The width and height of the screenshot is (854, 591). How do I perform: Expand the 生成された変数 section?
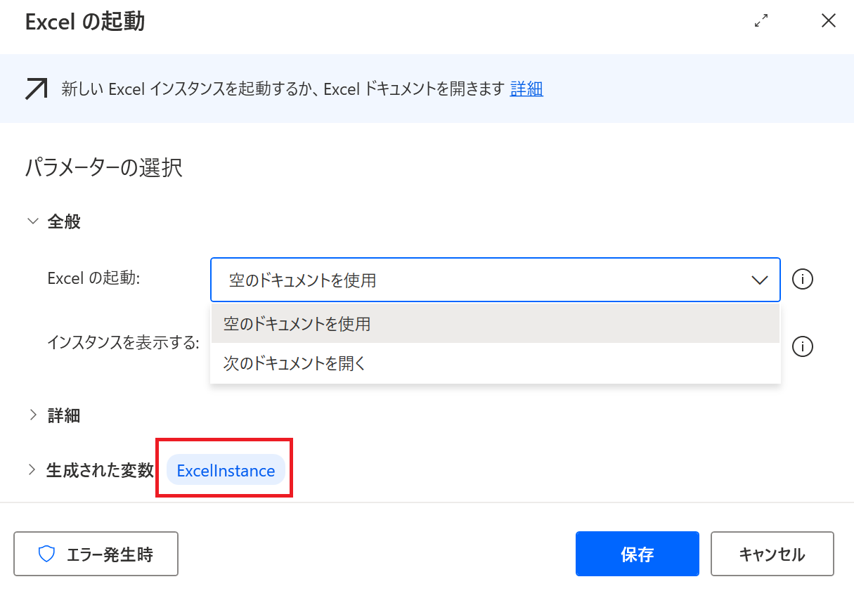[32, 470]
